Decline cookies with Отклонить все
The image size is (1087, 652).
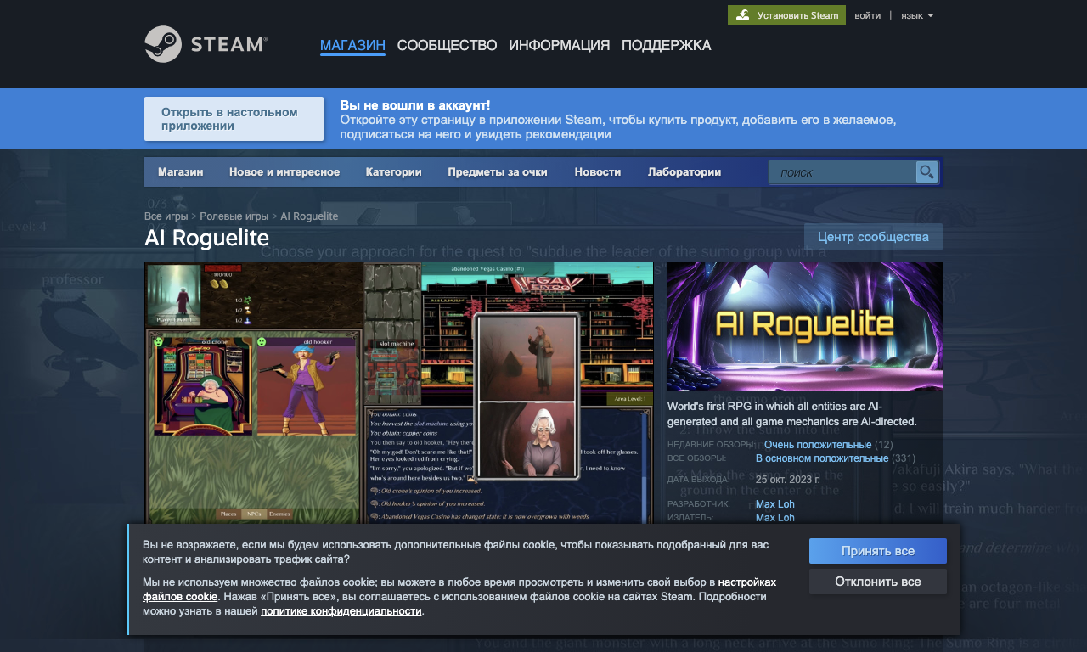coord(878,582)
